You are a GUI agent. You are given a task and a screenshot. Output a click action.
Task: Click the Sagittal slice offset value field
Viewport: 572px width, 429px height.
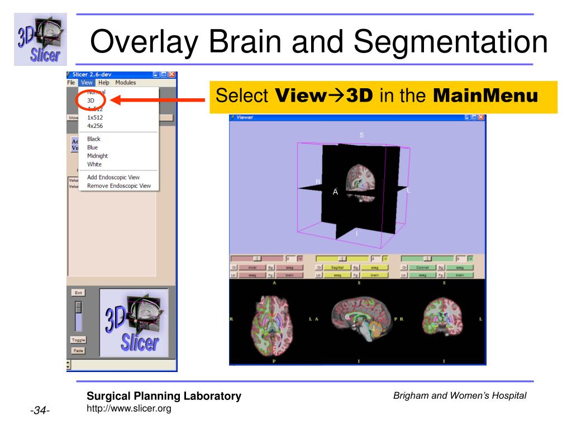point(376,259)
